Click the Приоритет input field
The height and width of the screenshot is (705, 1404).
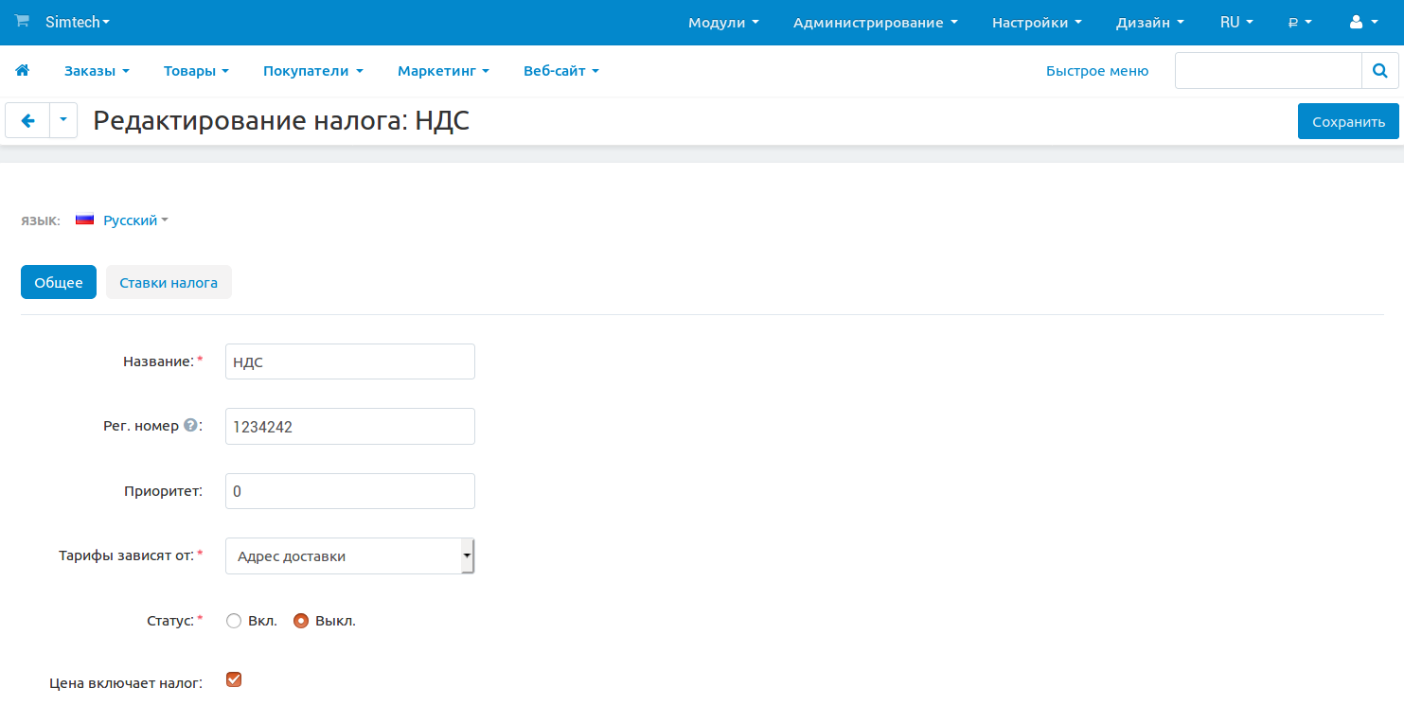(x=349, y=491)
